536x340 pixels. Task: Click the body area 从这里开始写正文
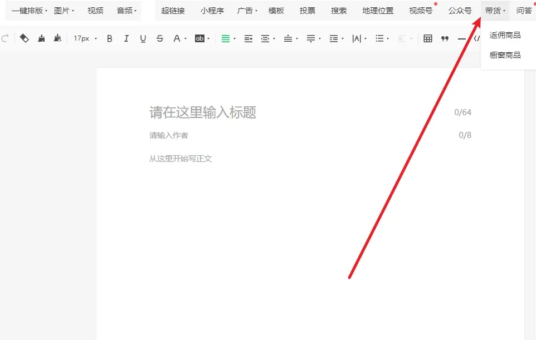click(x=181, y=159)
